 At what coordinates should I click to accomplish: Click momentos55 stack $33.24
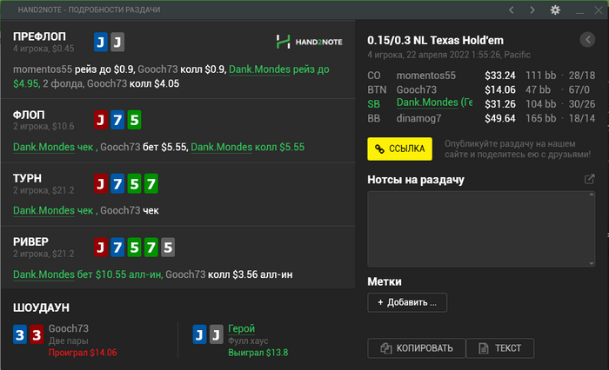click(x=500, y=76)
